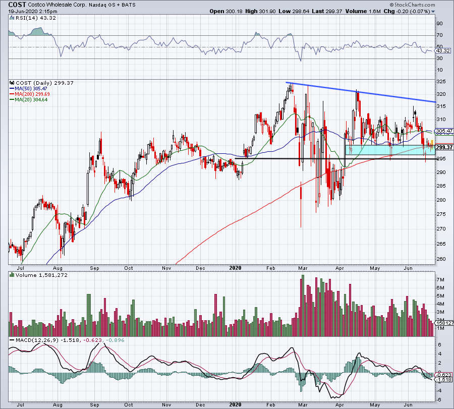Click the 305.47 price tag on right axis
Viewport: 454px width, 409px height.
pos(444,131)
